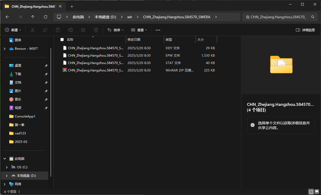
Task: Unpin 桌面 using its pin icon
Action: click(46, 66)
